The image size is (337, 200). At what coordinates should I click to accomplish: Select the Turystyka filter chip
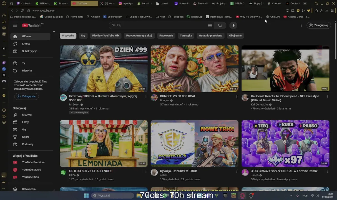(186, 36)
